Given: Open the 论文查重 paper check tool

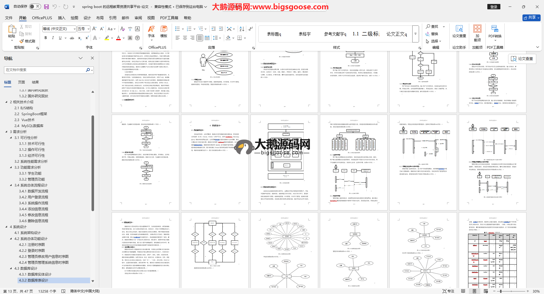Looking at the screenshot, I should tap(459, 31).
